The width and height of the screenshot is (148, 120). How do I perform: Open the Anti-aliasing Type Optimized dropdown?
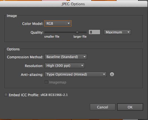coord(75,74)
